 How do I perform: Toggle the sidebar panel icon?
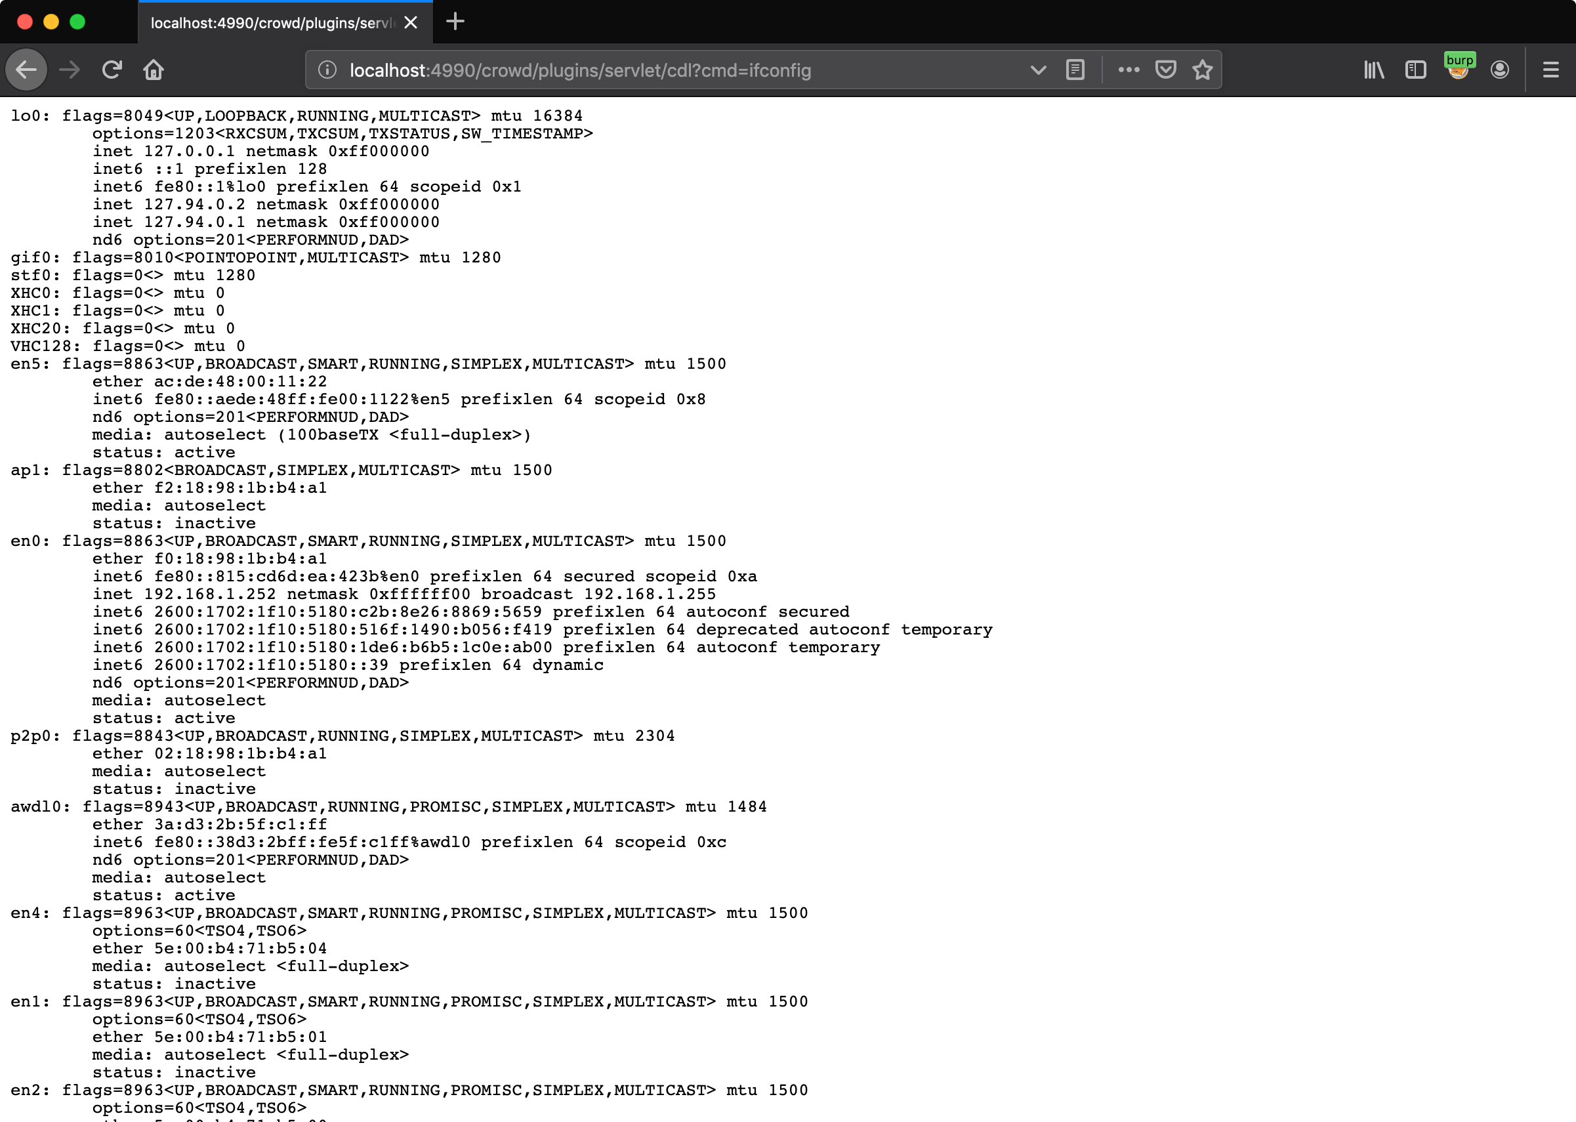coord(1416,70)
